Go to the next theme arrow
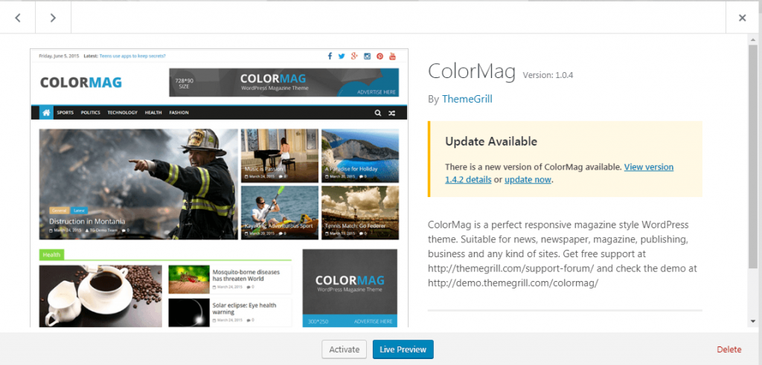 pos(53,18)
